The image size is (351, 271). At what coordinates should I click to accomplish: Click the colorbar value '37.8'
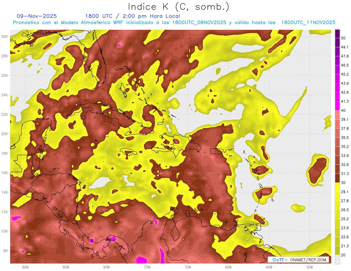coord(345,128)
